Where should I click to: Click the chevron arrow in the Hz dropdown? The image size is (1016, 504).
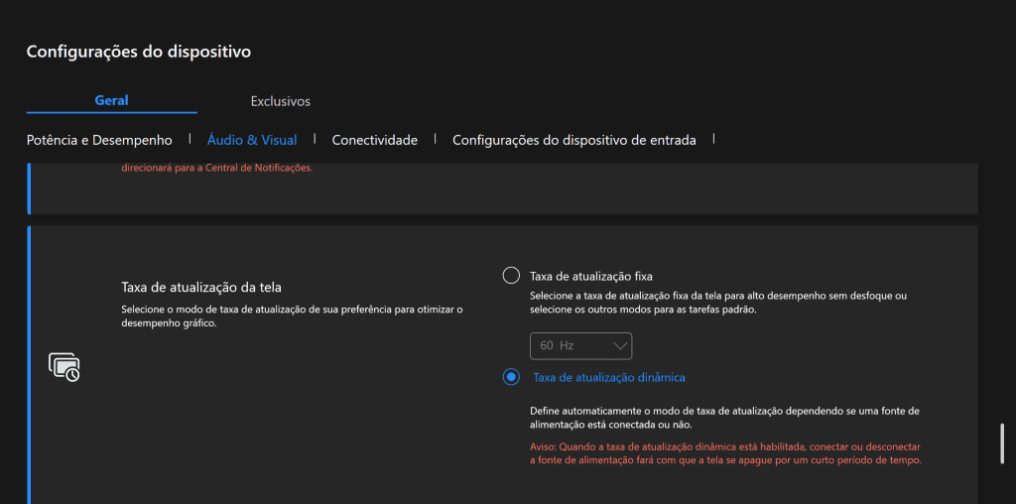point(621,345)
